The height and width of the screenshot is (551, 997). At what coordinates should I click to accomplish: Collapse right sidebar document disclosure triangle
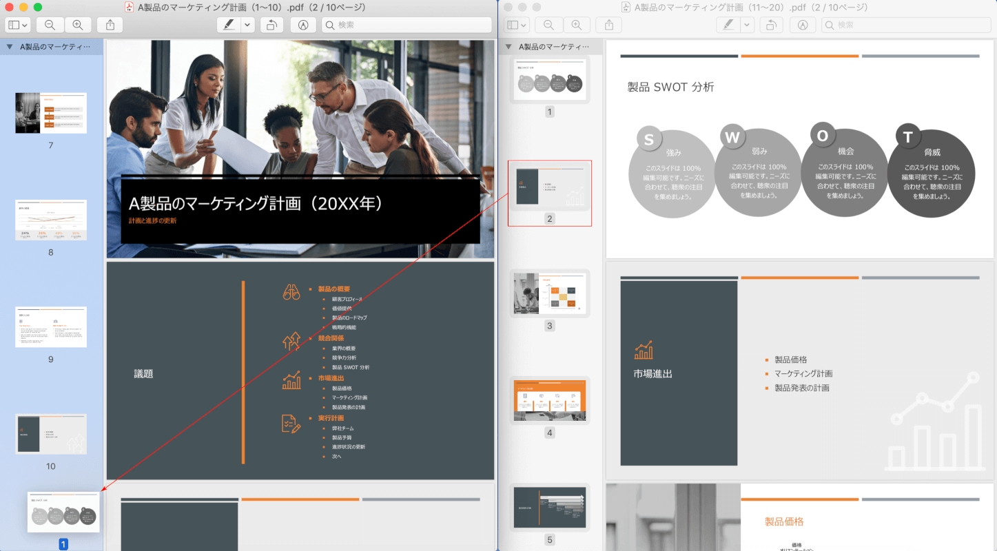(x=508, y=47)
